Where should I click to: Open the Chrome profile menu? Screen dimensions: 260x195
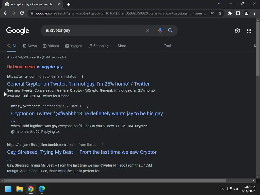pyautogui.click(x=246, y=13)
